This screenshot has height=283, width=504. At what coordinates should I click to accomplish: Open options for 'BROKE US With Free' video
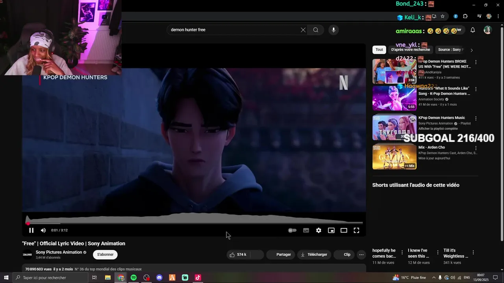coord(476,62)
